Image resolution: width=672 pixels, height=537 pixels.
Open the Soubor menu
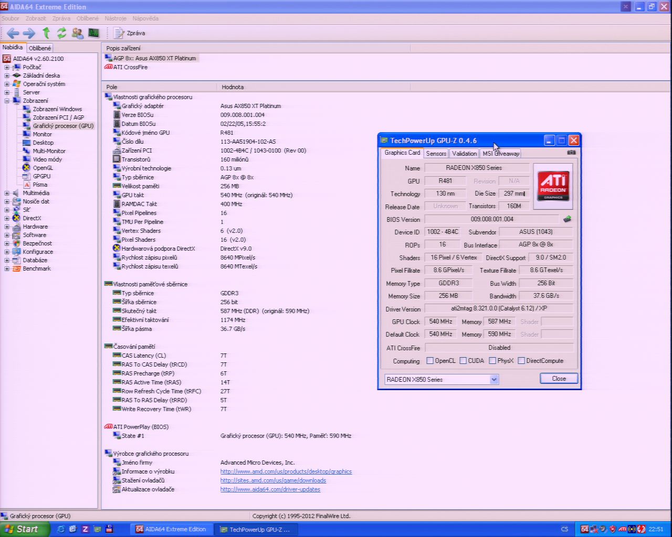coord(10,18)
